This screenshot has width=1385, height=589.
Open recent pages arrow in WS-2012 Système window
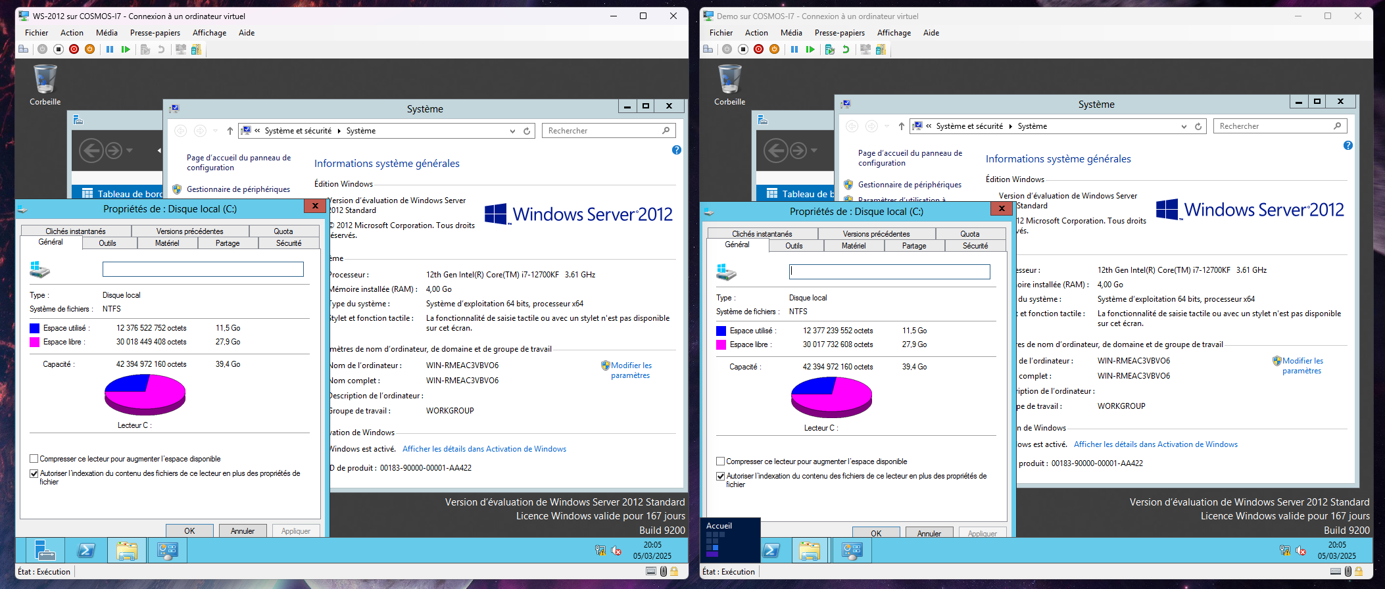pos(215,131)
